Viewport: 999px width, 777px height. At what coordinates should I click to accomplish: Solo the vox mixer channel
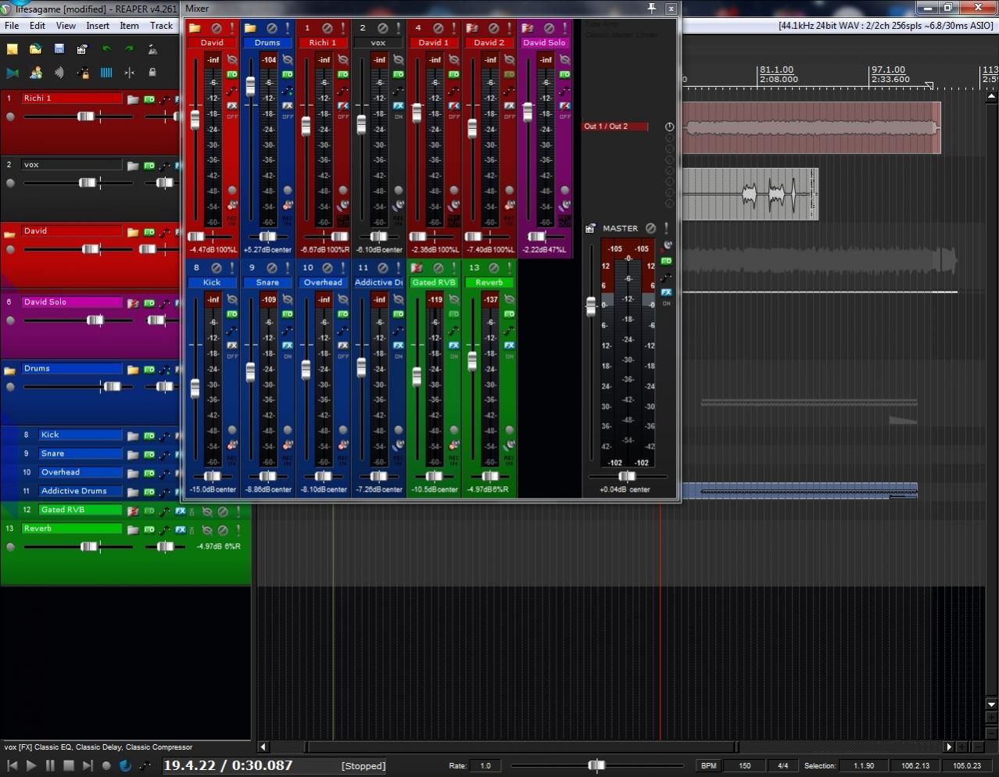tap(399, 28)
